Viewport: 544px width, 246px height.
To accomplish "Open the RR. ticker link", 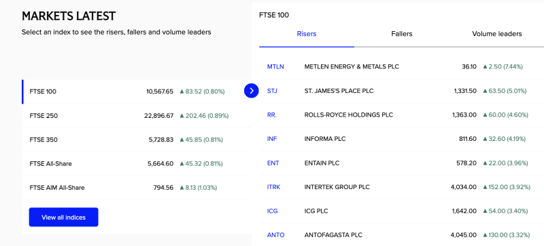I will (x=271, y=115).
